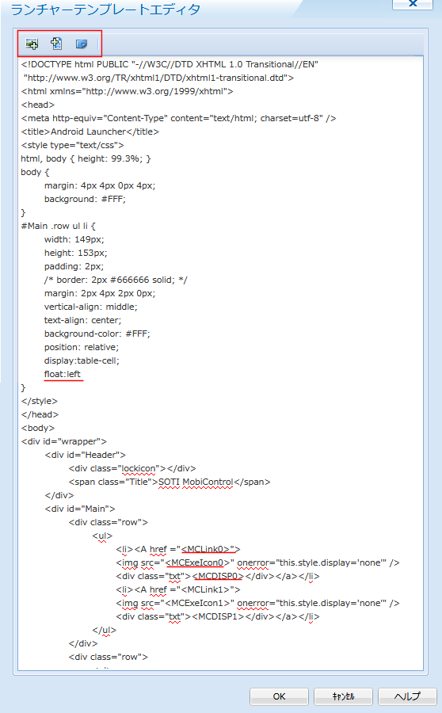Place cursor on the float:left line

click(x=63, y=374)
